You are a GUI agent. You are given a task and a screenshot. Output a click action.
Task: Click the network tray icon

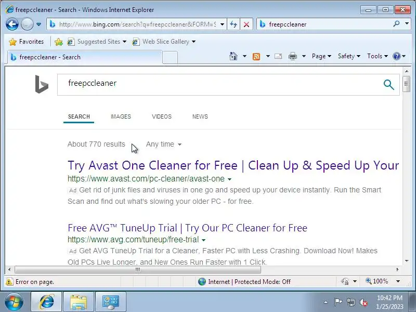(350, 302)
